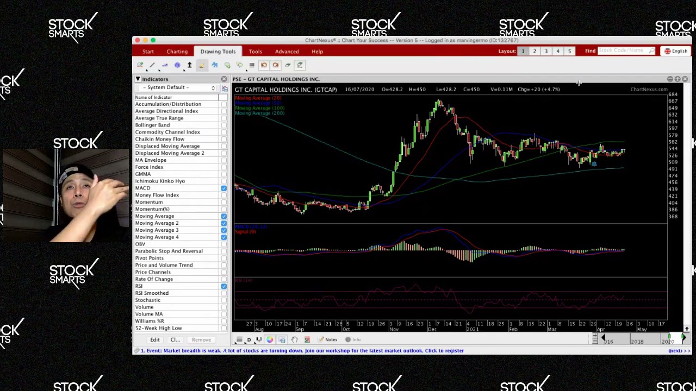Click the crosshair window icon below chart
Viewport: 696px width, 391px height.
click(282, 339)
